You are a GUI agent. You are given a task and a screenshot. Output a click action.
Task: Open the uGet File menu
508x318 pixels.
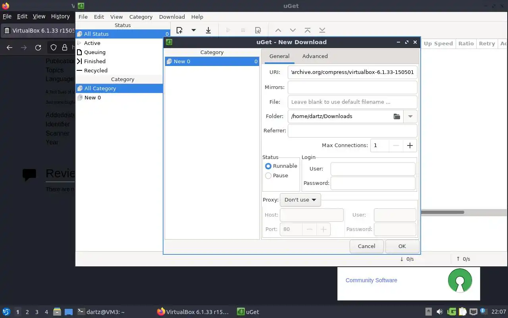[83, 17]
